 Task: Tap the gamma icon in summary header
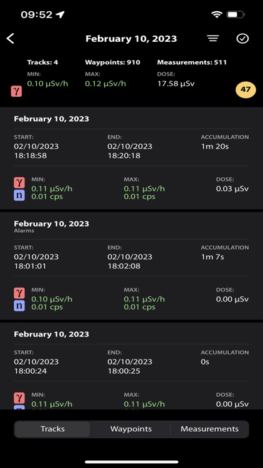coord(16,91)
